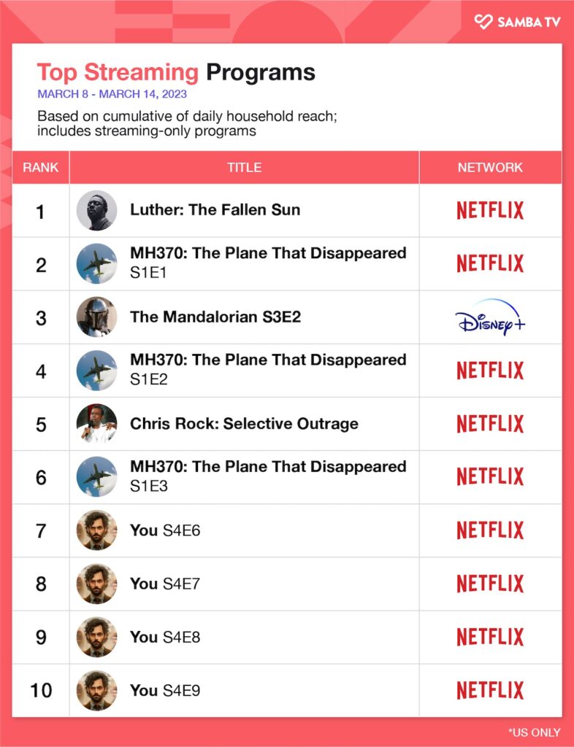
Task: Select The Mandalorian S3E2 title text
Action: pos(215,317)
